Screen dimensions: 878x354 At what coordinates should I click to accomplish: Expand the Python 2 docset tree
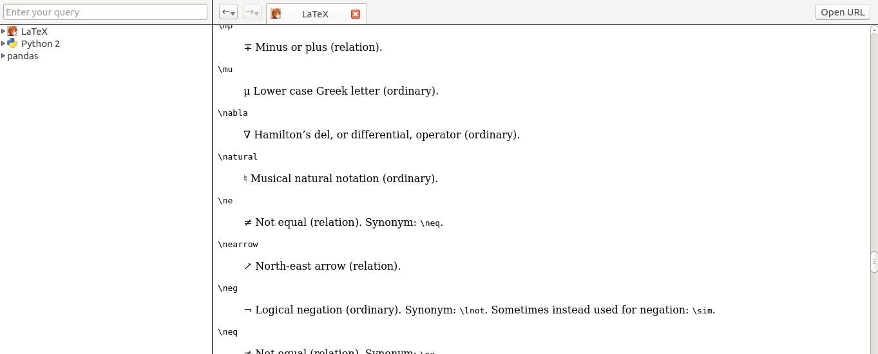pos(3,44)
